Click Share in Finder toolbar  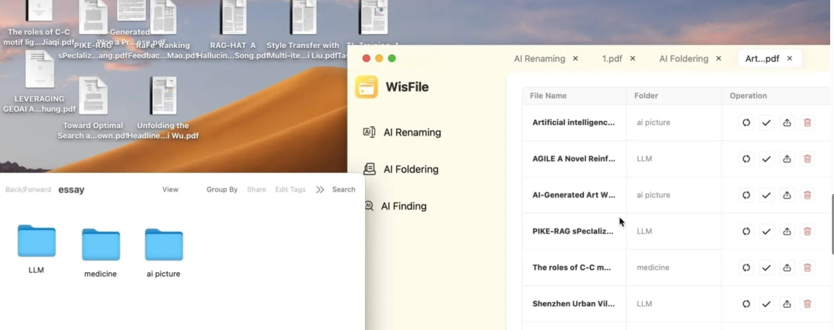[x=256, y=189]
